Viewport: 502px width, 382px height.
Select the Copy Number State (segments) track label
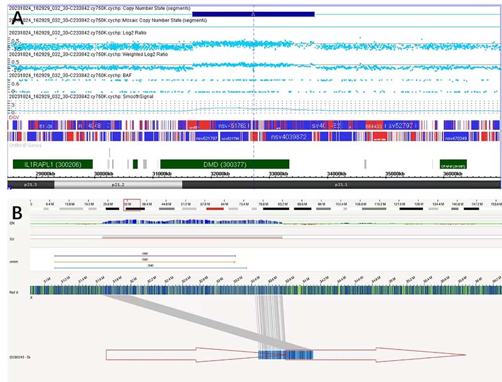pyautogui.click(x=100, y=8)
